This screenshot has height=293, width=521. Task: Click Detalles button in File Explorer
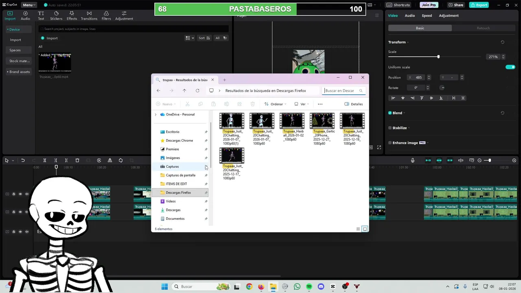pos(354,104)
